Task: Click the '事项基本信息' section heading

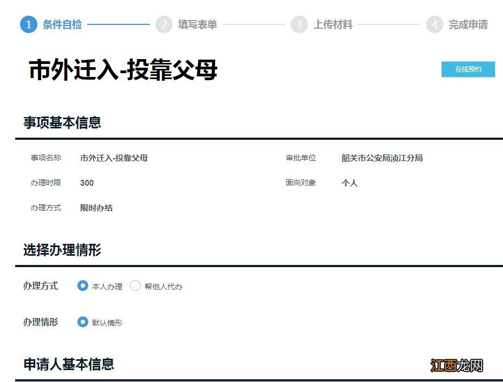Action: coord(63,123)
